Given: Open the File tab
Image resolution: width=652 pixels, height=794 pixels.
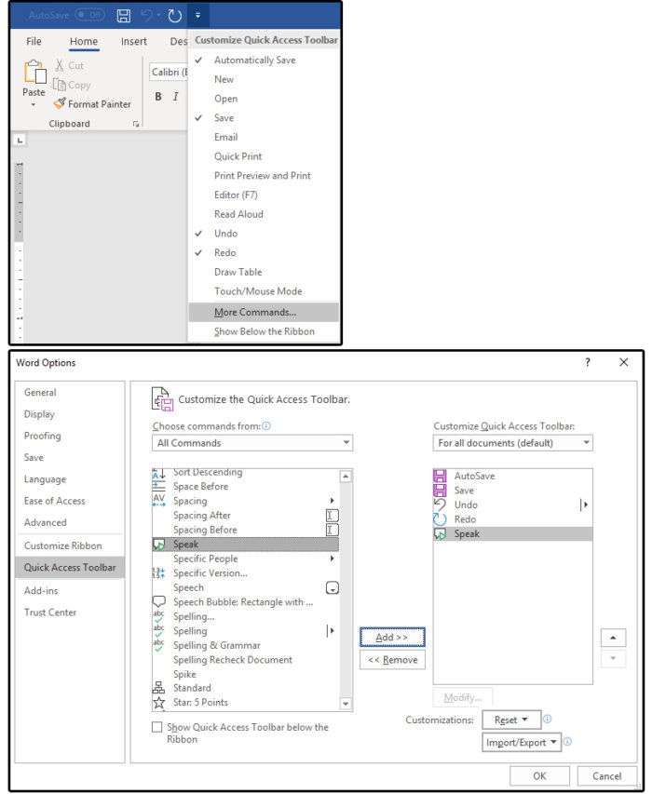Looking at the screenshot, I should 34,42.
